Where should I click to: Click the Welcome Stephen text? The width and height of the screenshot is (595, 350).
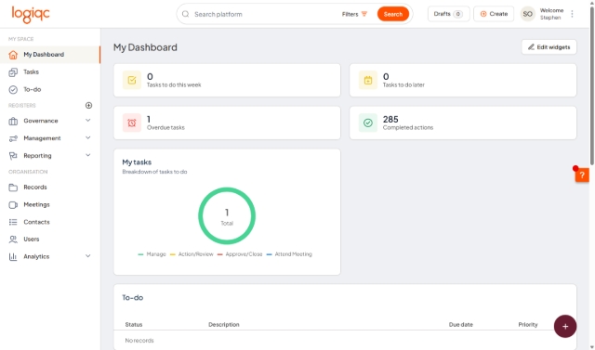551,14
